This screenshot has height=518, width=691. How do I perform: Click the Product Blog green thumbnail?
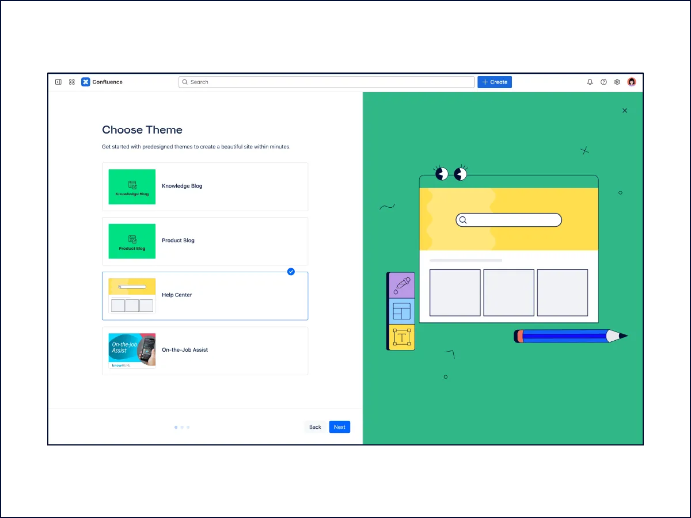pyautogui.click(x=132, y=241)
